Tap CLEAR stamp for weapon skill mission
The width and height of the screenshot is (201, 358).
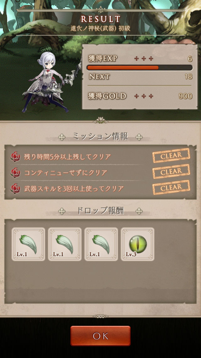tap(171, 188)
